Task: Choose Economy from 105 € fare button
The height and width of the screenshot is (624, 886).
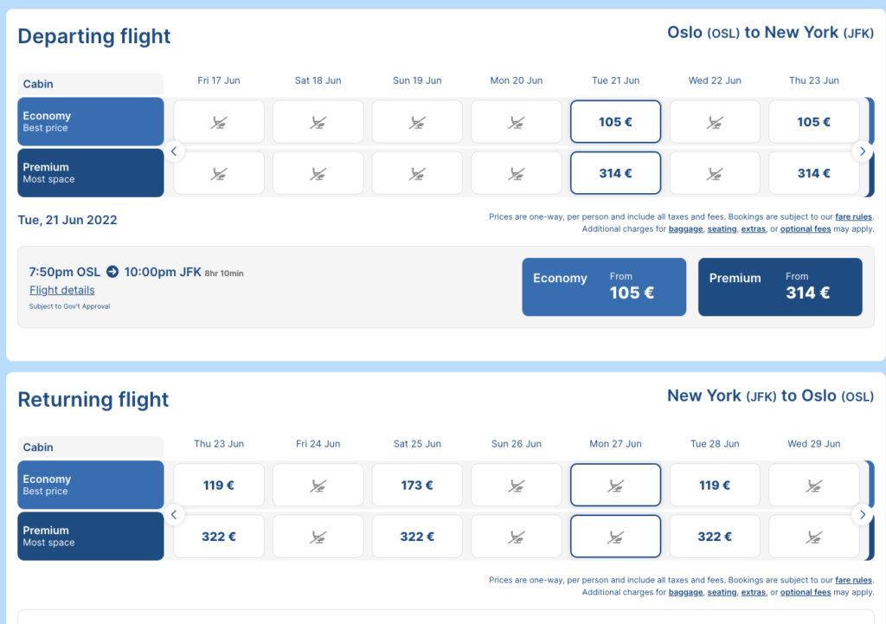Action: (604, 287)
